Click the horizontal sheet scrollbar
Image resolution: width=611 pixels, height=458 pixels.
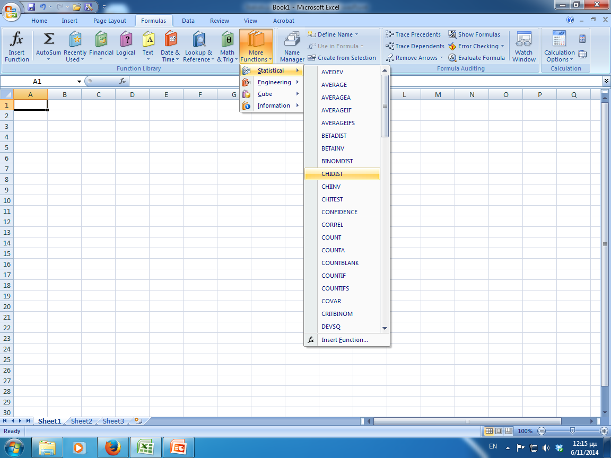[x=467, y=421]
